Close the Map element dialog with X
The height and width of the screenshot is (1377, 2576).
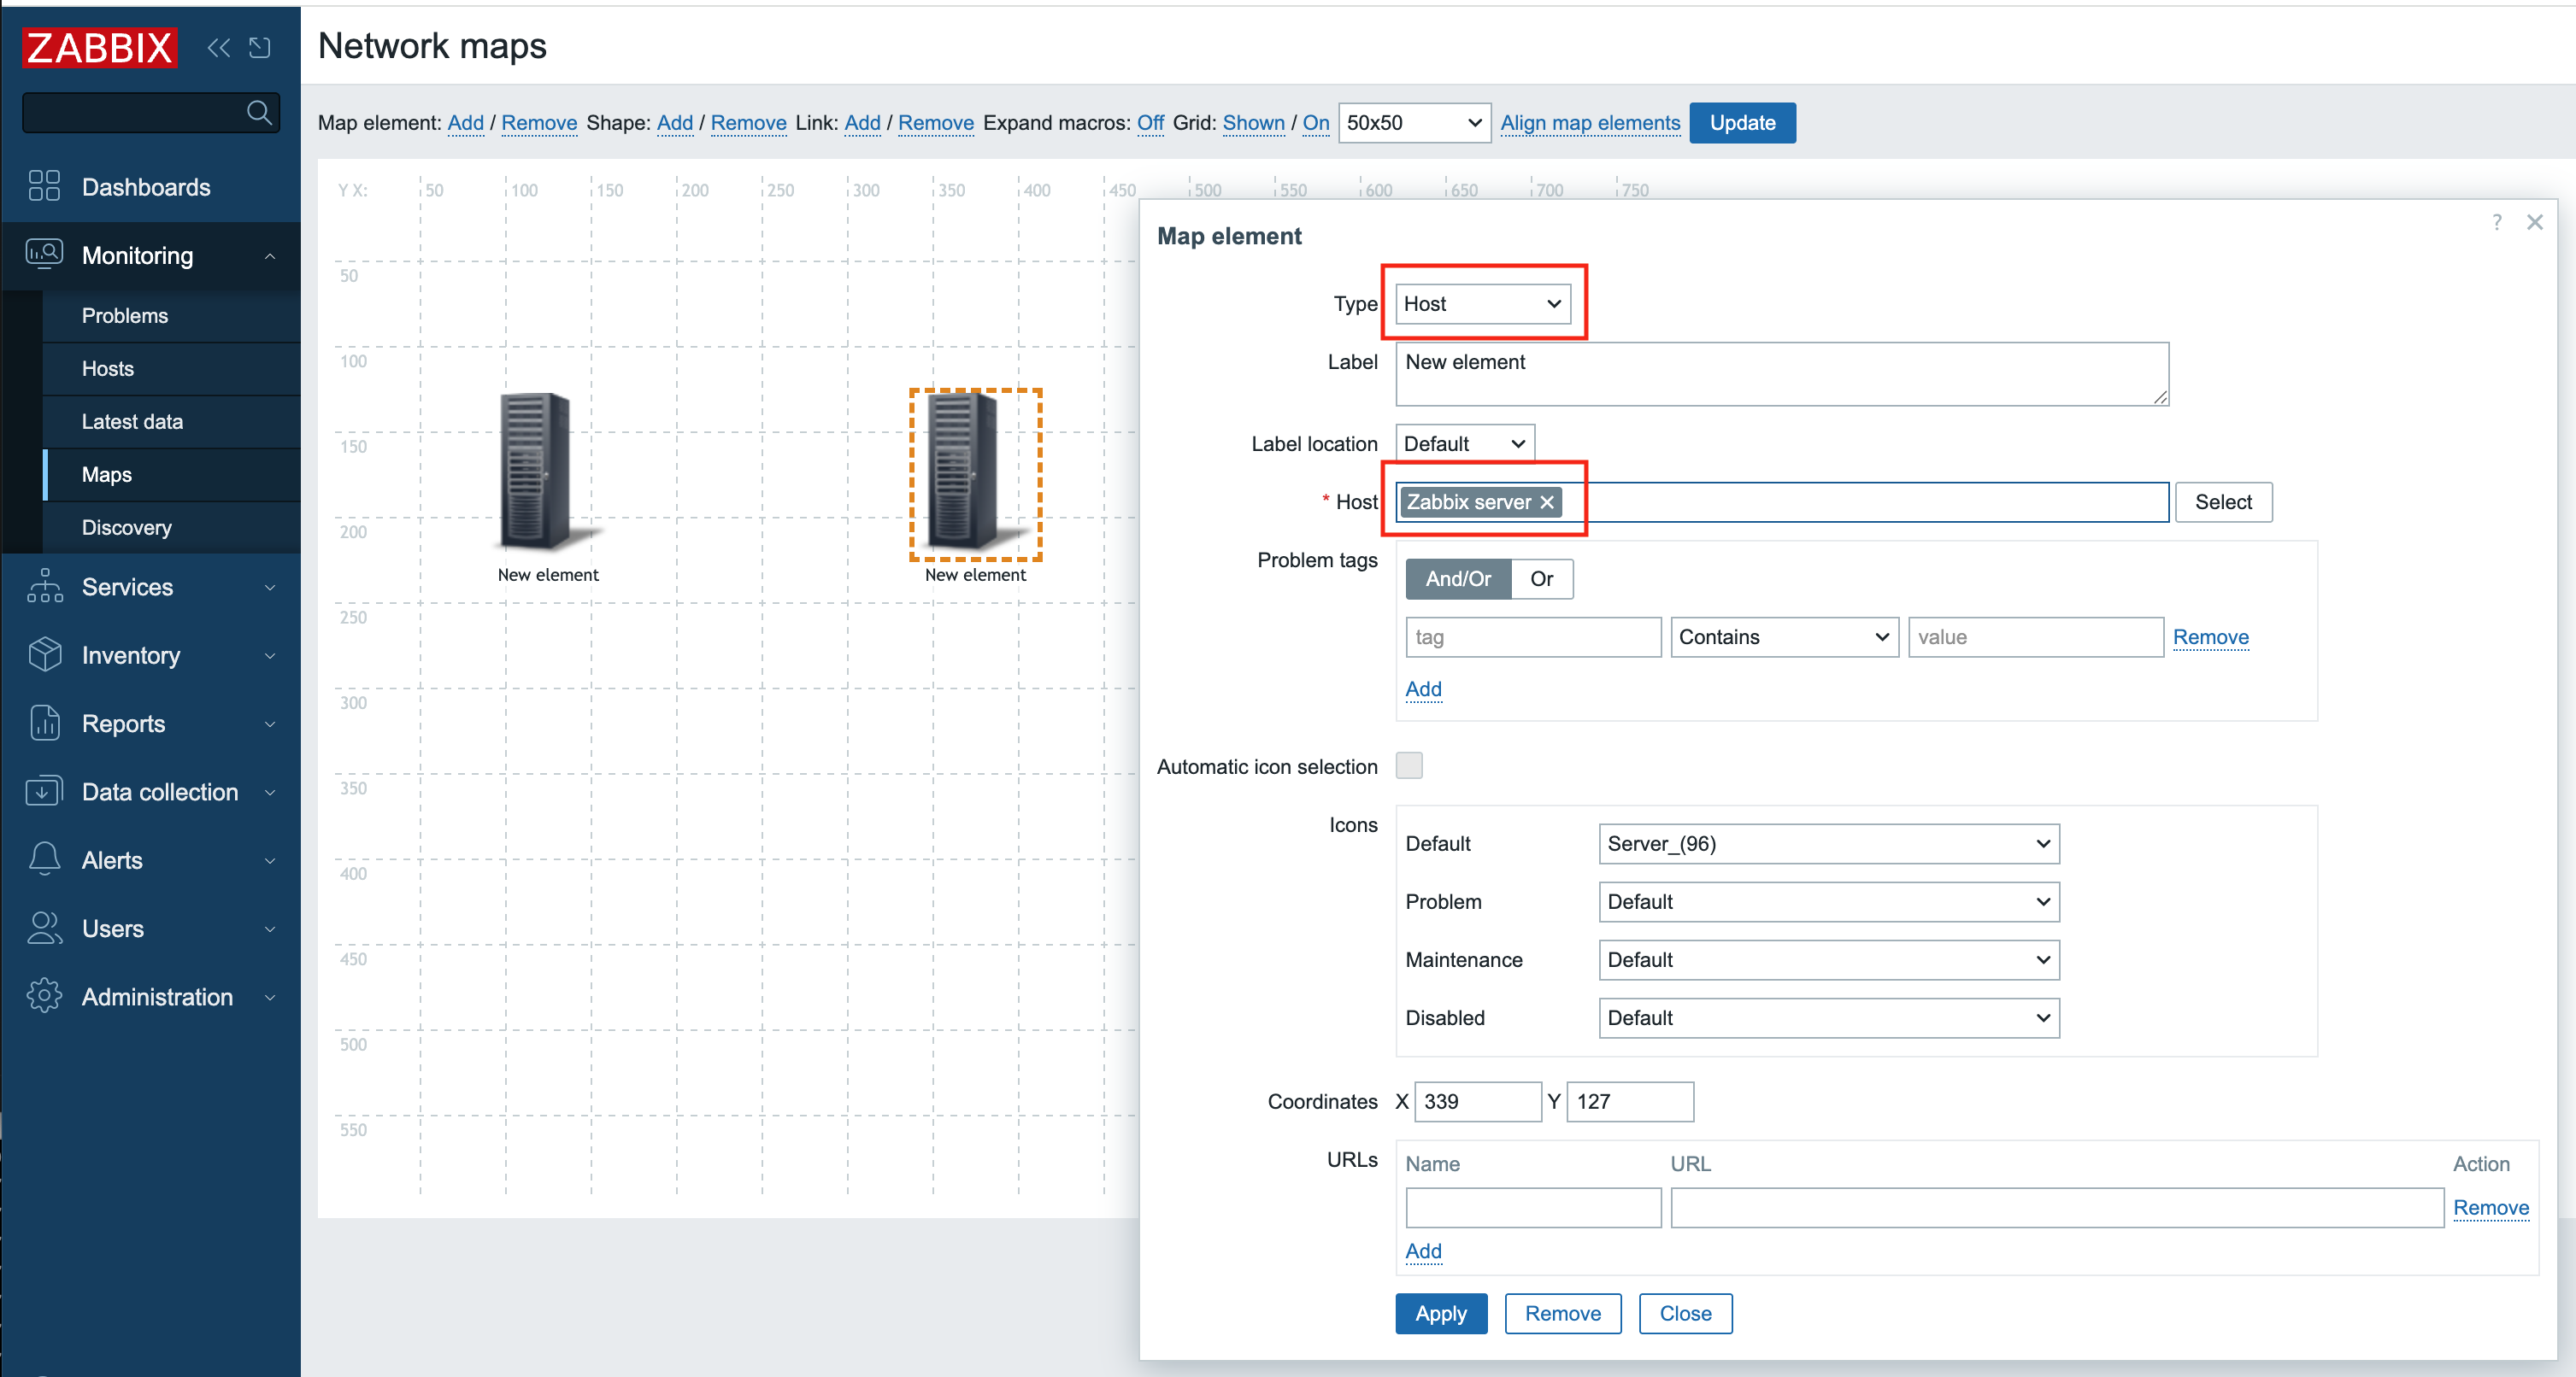click(2534, 222)
